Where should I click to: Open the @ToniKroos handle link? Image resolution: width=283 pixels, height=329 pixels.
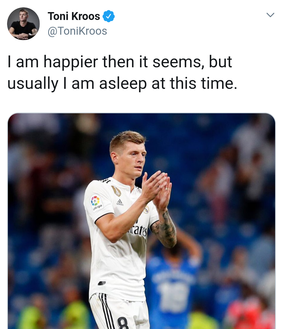click(x=77, y=31)
